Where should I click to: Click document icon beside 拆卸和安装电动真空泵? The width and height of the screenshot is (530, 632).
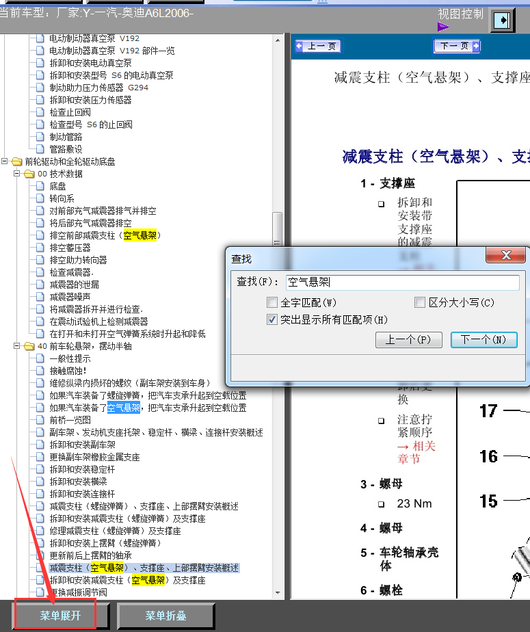(40, 63)
